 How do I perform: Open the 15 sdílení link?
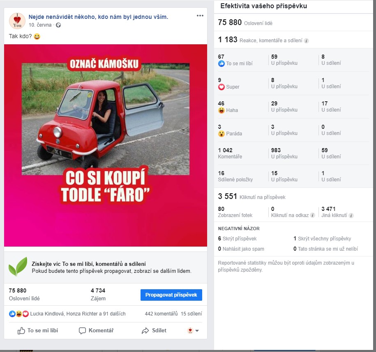[191, 314]
